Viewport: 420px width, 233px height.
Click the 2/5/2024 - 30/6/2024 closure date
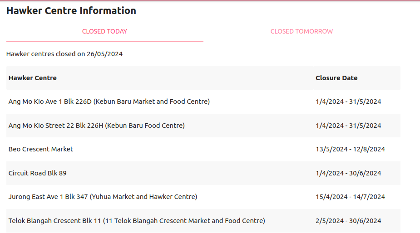tap(348, 221)
